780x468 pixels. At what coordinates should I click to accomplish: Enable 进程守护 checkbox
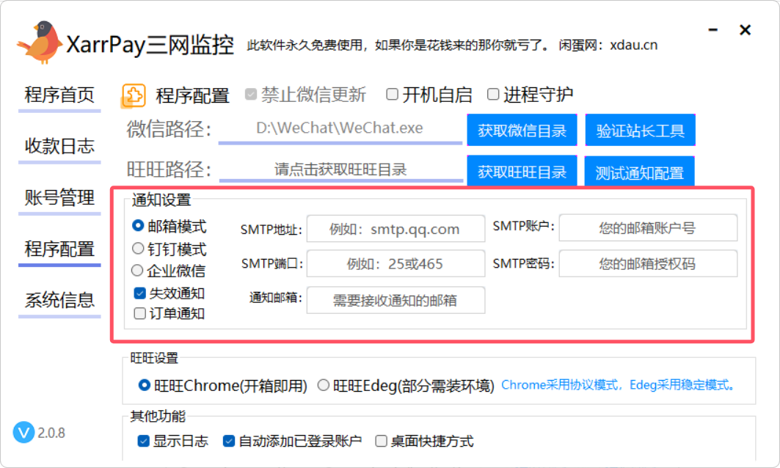click(x=493, y=95)
